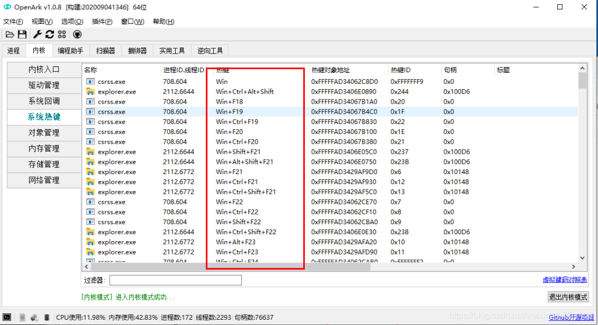The image size is (598, 325).
Task: Open the wrench settings tool icon
Action: pyautogui.click(x=37, y=34)
